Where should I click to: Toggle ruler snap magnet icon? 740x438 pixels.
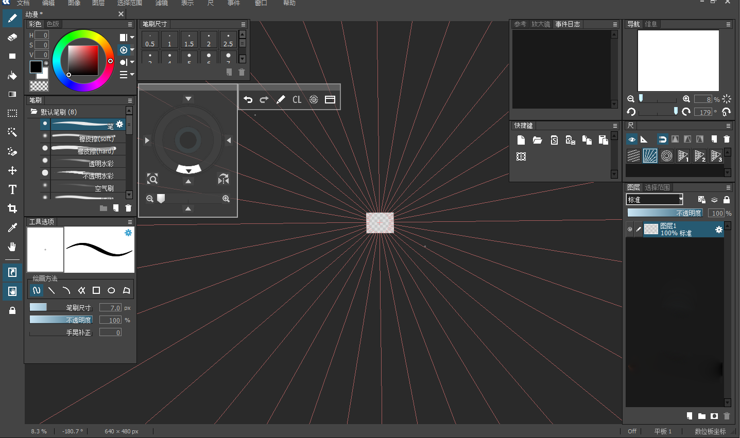[662, 139]
